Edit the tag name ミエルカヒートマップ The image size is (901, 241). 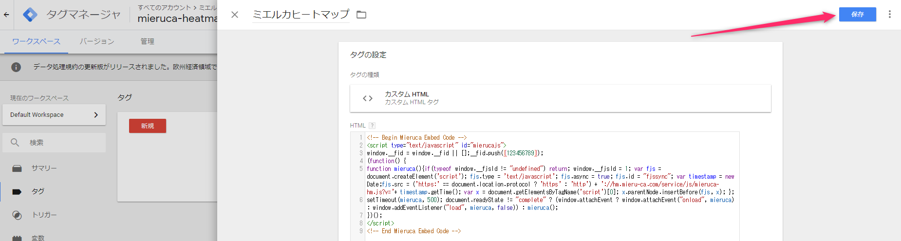pos(300,15)
